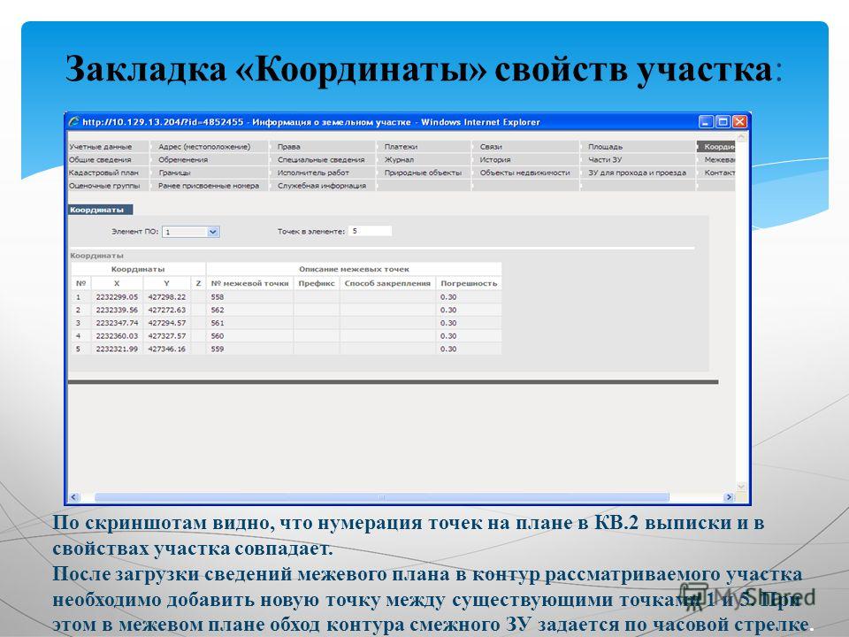Select Y value 427298.22
This screenshot has width=849, height=637.
(167, 297)
